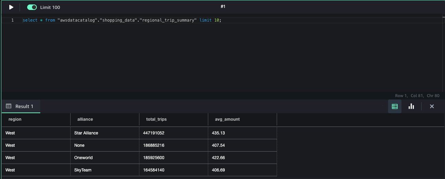Click total_trips value 185925600
The image size is (445, 179).
tap(173, 158)
